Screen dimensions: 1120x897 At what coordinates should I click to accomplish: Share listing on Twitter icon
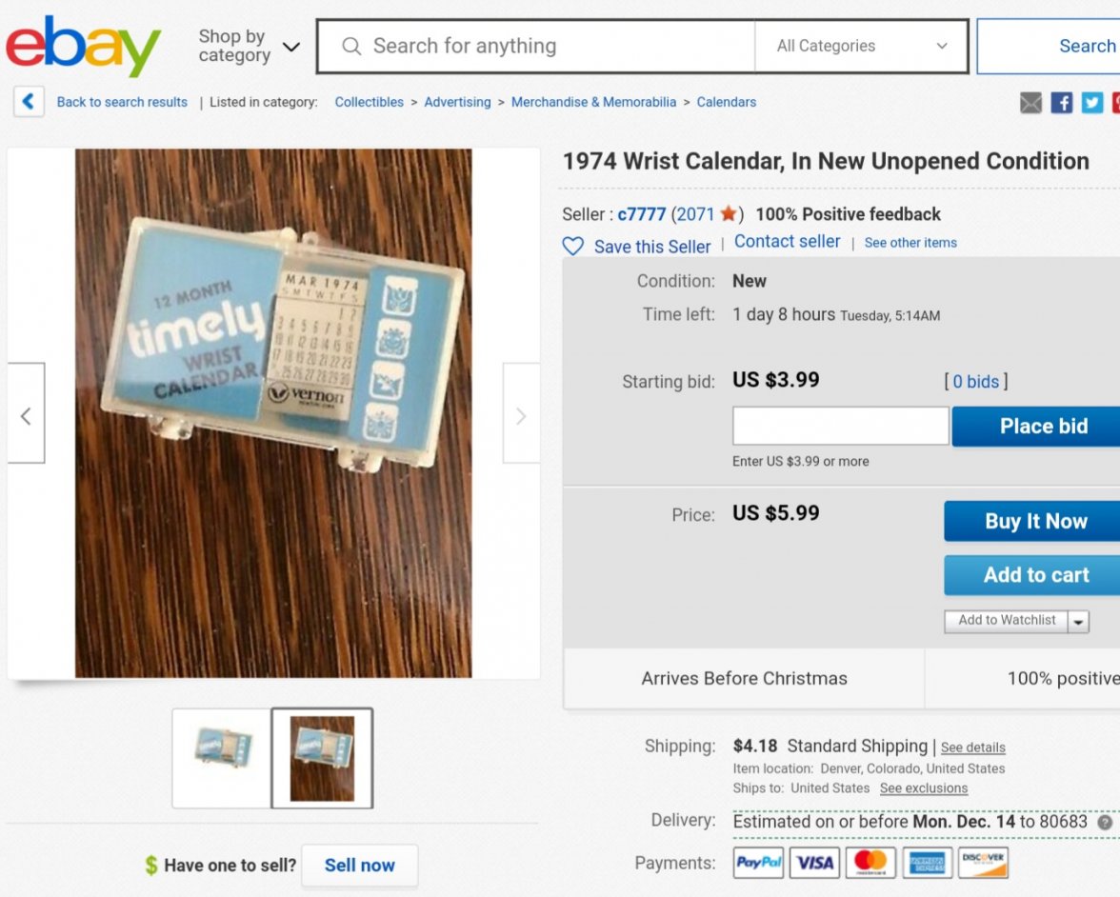(1092, 103)
